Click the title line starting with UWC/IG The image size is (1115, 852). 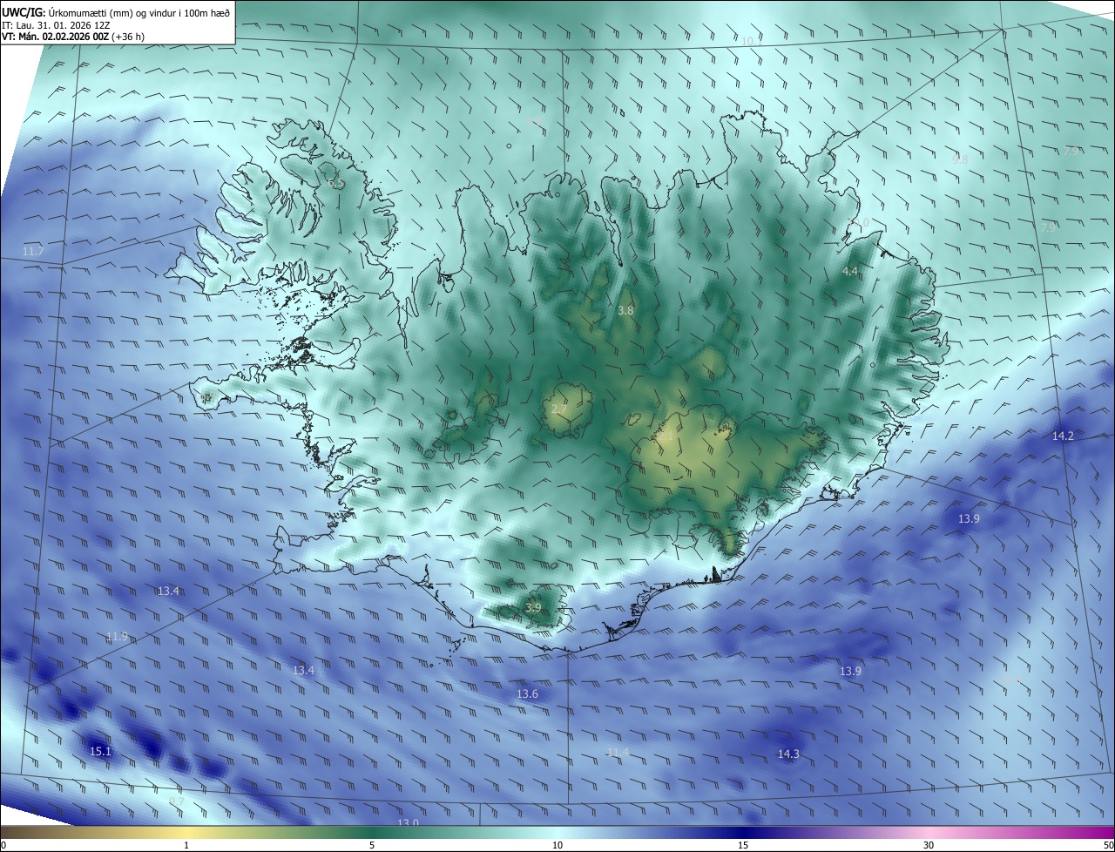click(116, 11)
